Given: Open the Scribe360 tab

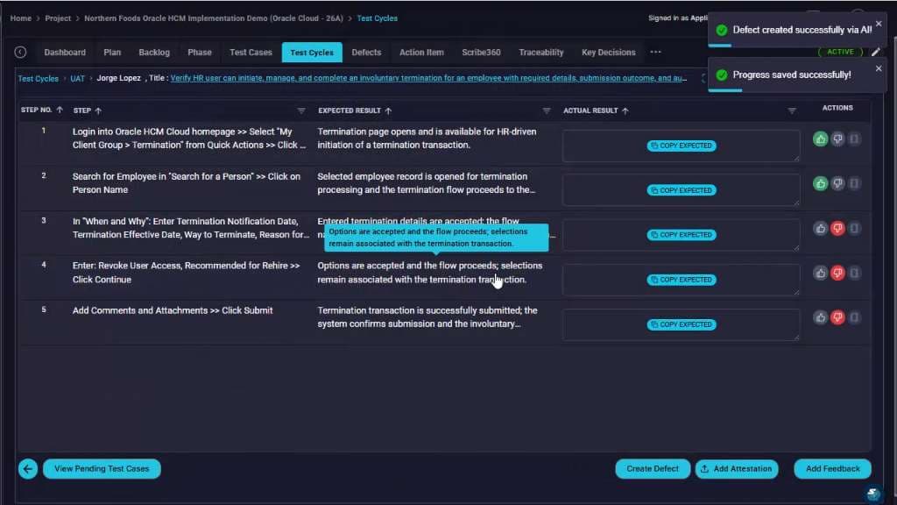Looking at the screenshot, I should [x=481, y=52].
